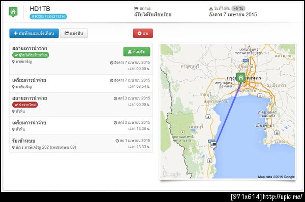This screenshot has width=305, height=202.
Task: Click the red redelivery status badge นำจ่ายใหม่
Action: 25,105
